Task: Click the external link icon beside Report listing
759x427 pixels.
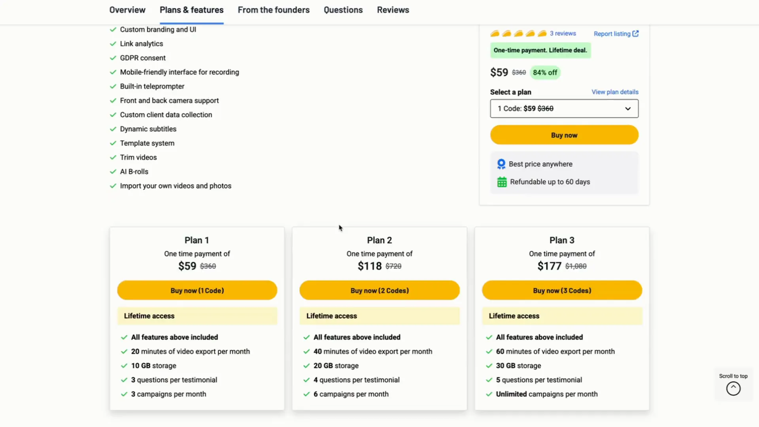Action: [x=635, y=34]
